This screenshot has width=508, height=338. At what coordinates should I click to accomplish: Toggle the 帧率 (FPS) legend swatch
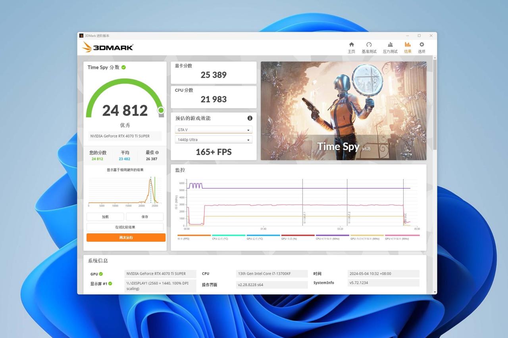point(194,235)
